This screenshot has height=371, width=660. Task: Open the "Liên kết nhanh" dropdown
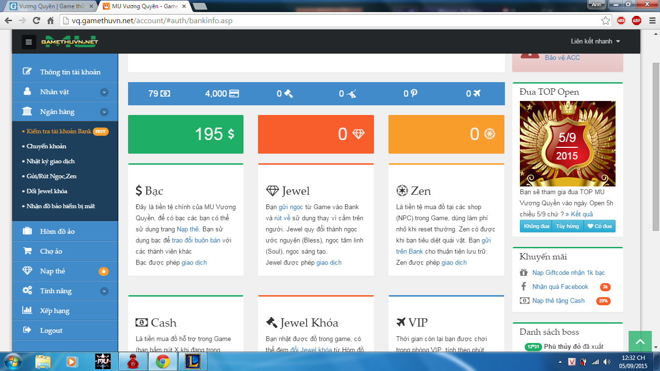point(595,42)
